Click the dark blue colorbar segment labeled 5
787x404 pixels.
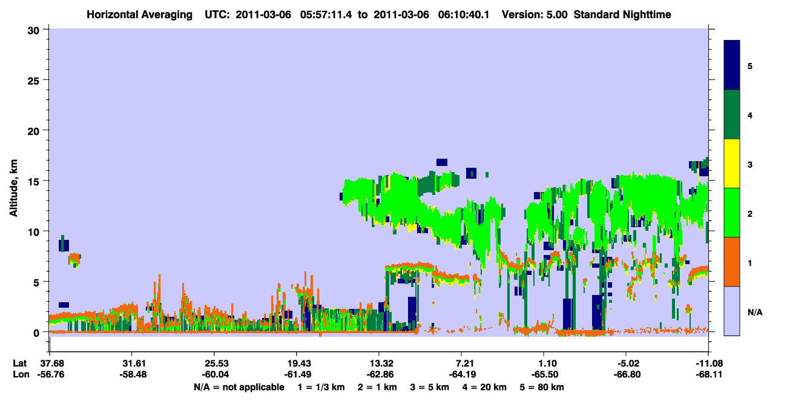[x=732, y=65]
